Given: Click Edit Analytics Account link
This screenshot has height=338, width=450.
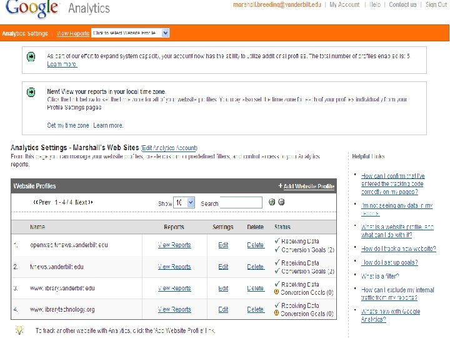Looking at the screenshot, I should 169,148.
